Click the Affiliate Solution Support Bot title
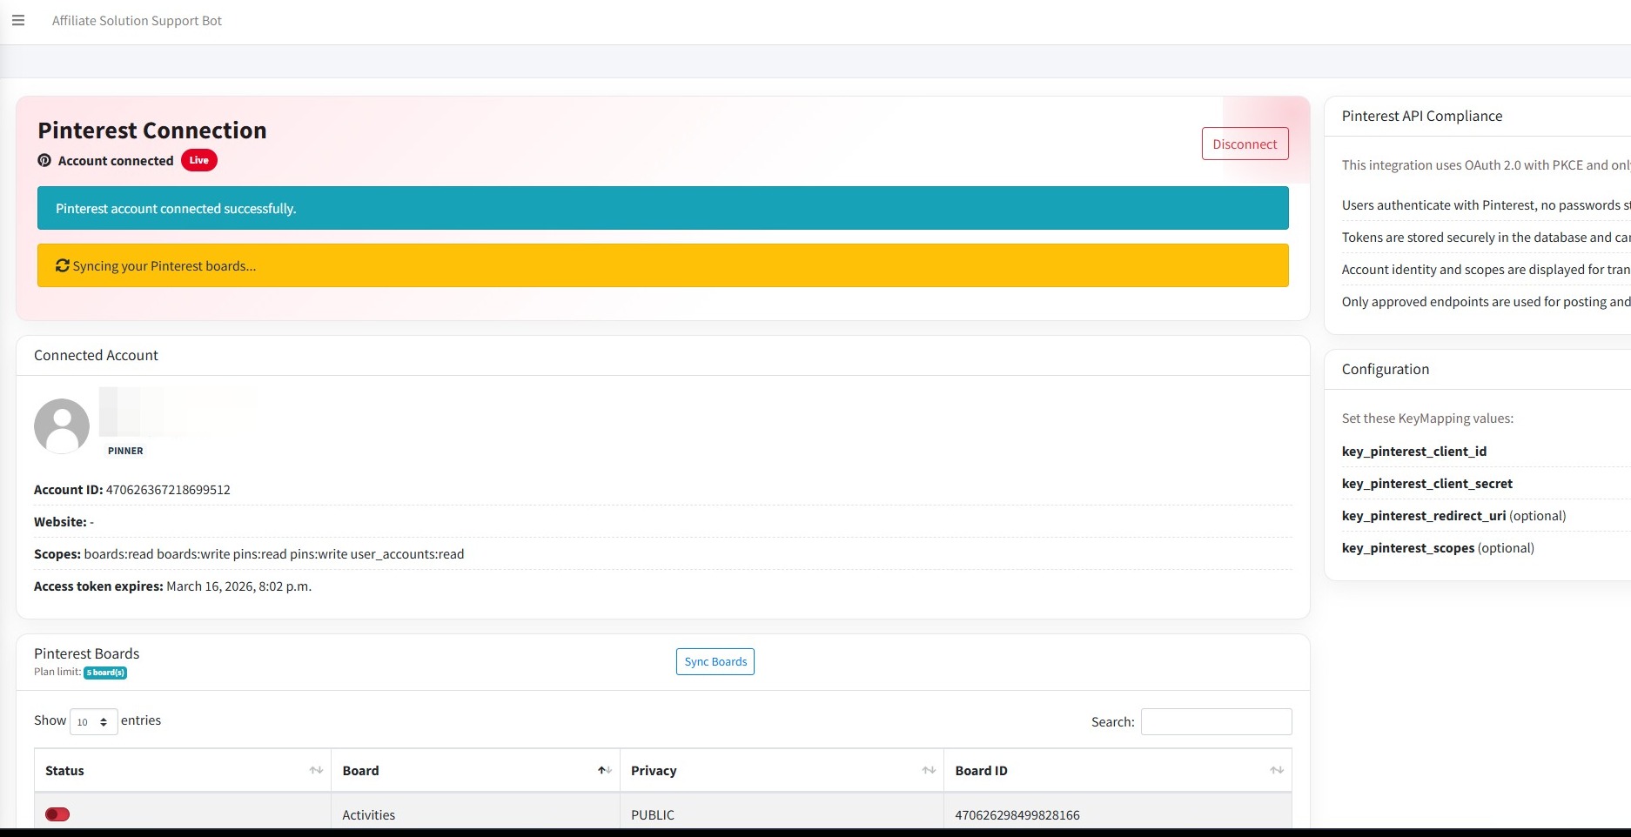This screenshot has width=1631, height=837. point(137,21)
